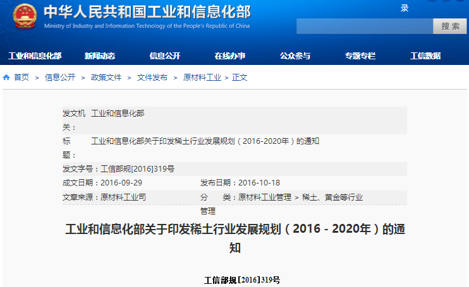Open the 新闻动态 navigation menu item
The image size is (469, 287).
100,56
